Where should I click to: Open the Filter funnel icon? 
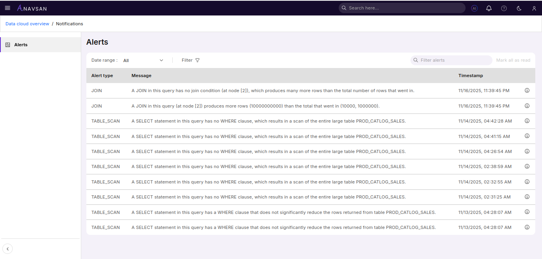[197, 60]
